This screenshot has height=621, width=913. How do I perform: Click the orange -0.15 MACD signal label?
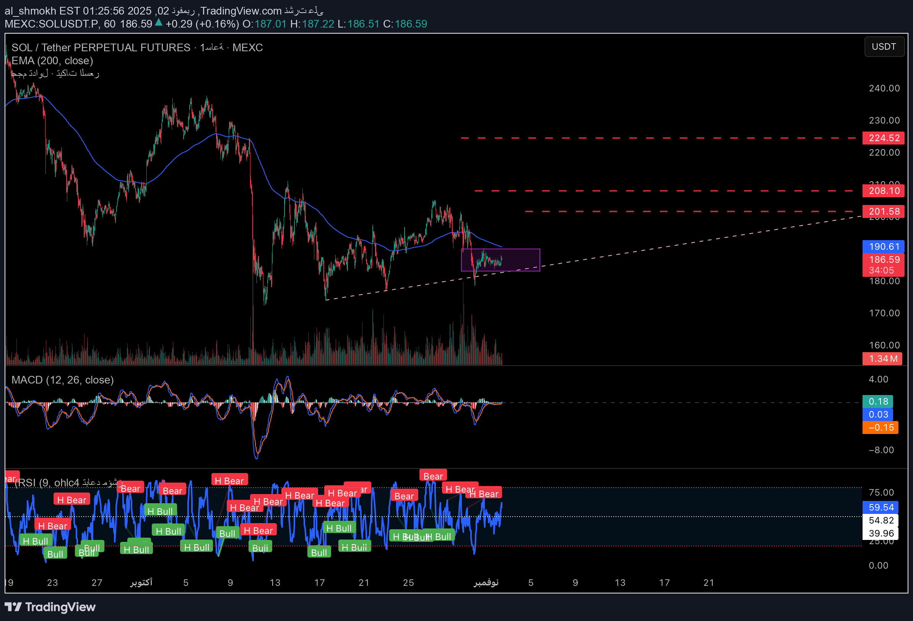pos(880,427)
